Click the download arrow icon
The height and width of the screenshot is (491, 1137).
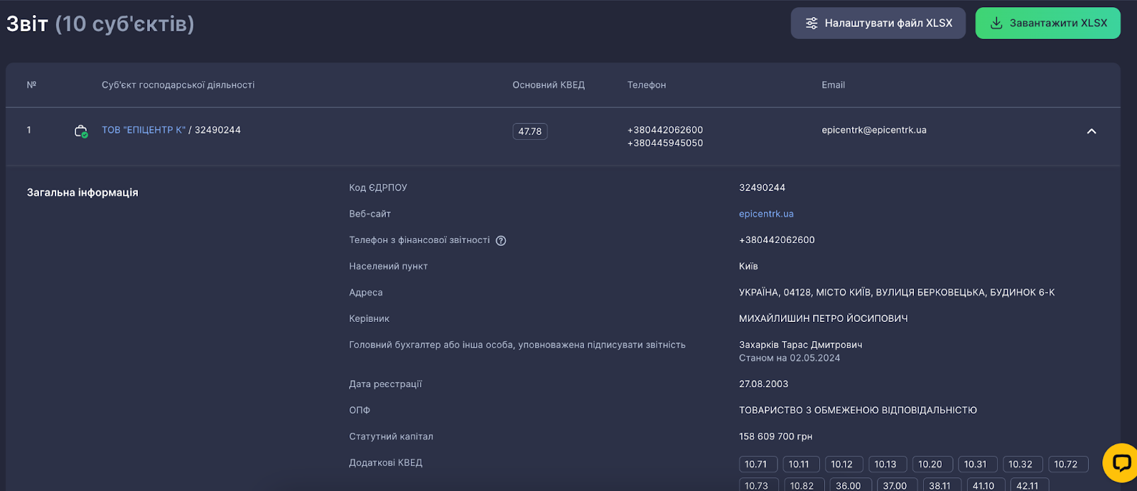tap(996, 23)
